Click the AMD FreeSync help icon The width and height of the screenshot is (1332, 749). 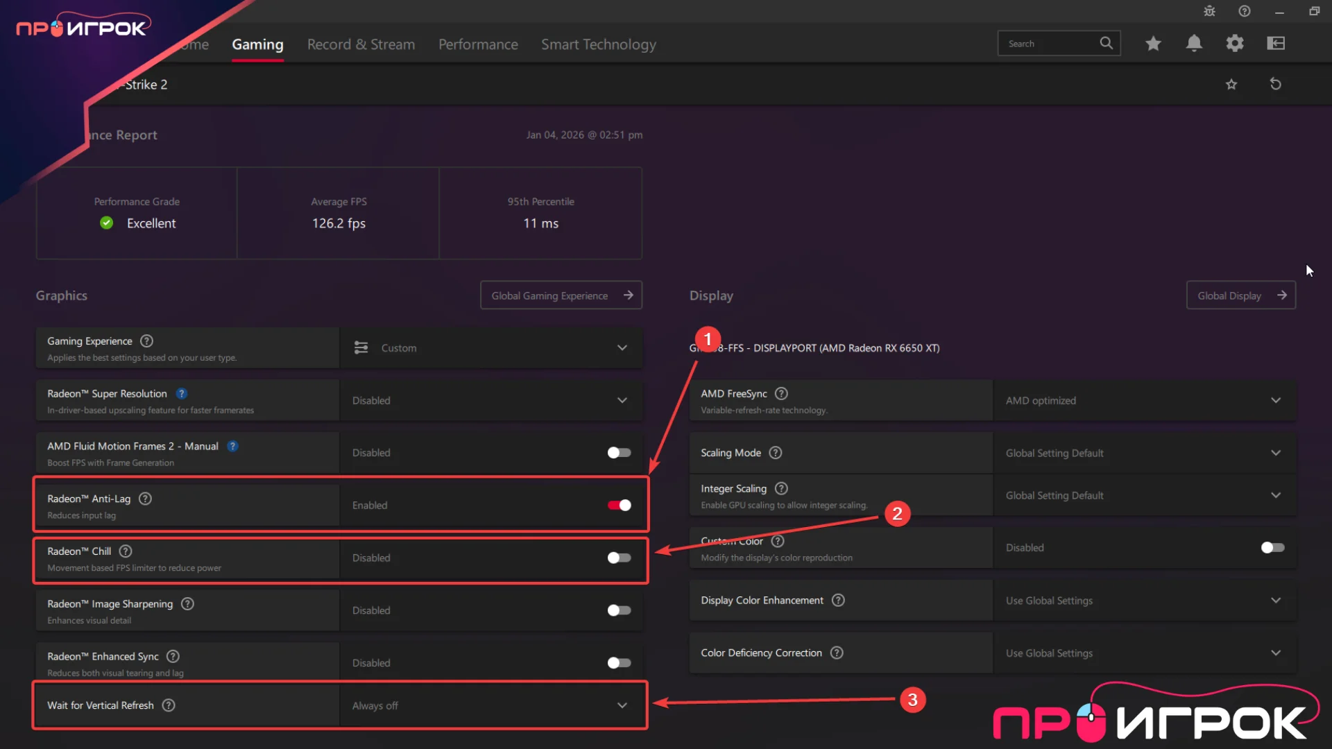(781, 393)
